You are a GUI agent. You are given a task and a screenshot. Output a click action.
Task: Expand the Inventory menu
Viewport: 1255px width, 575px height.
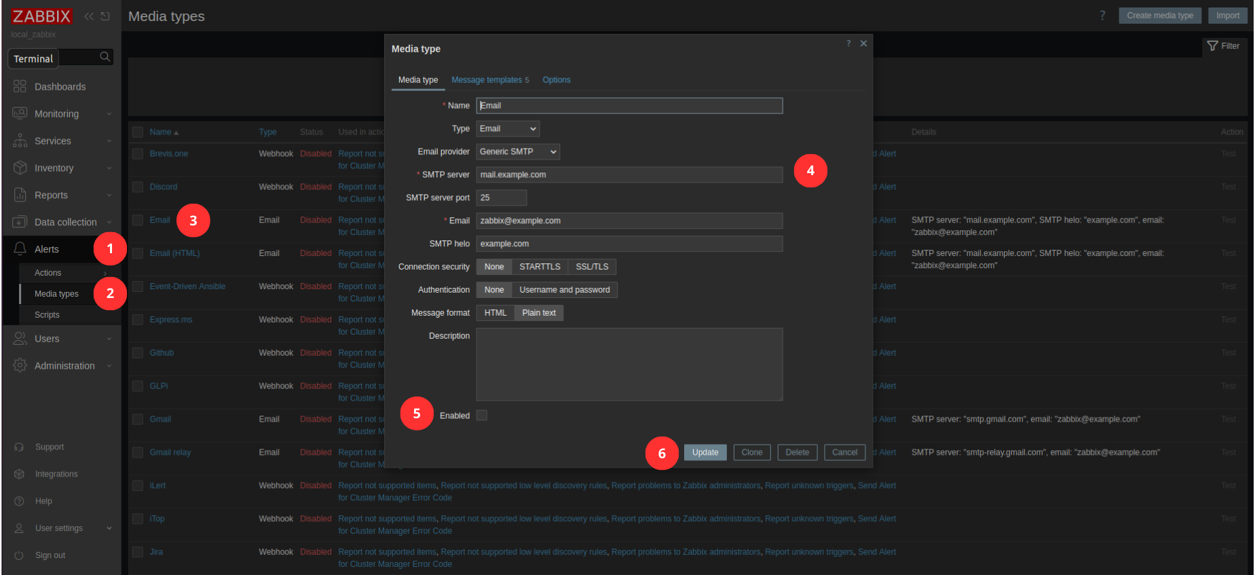(109, 168)
